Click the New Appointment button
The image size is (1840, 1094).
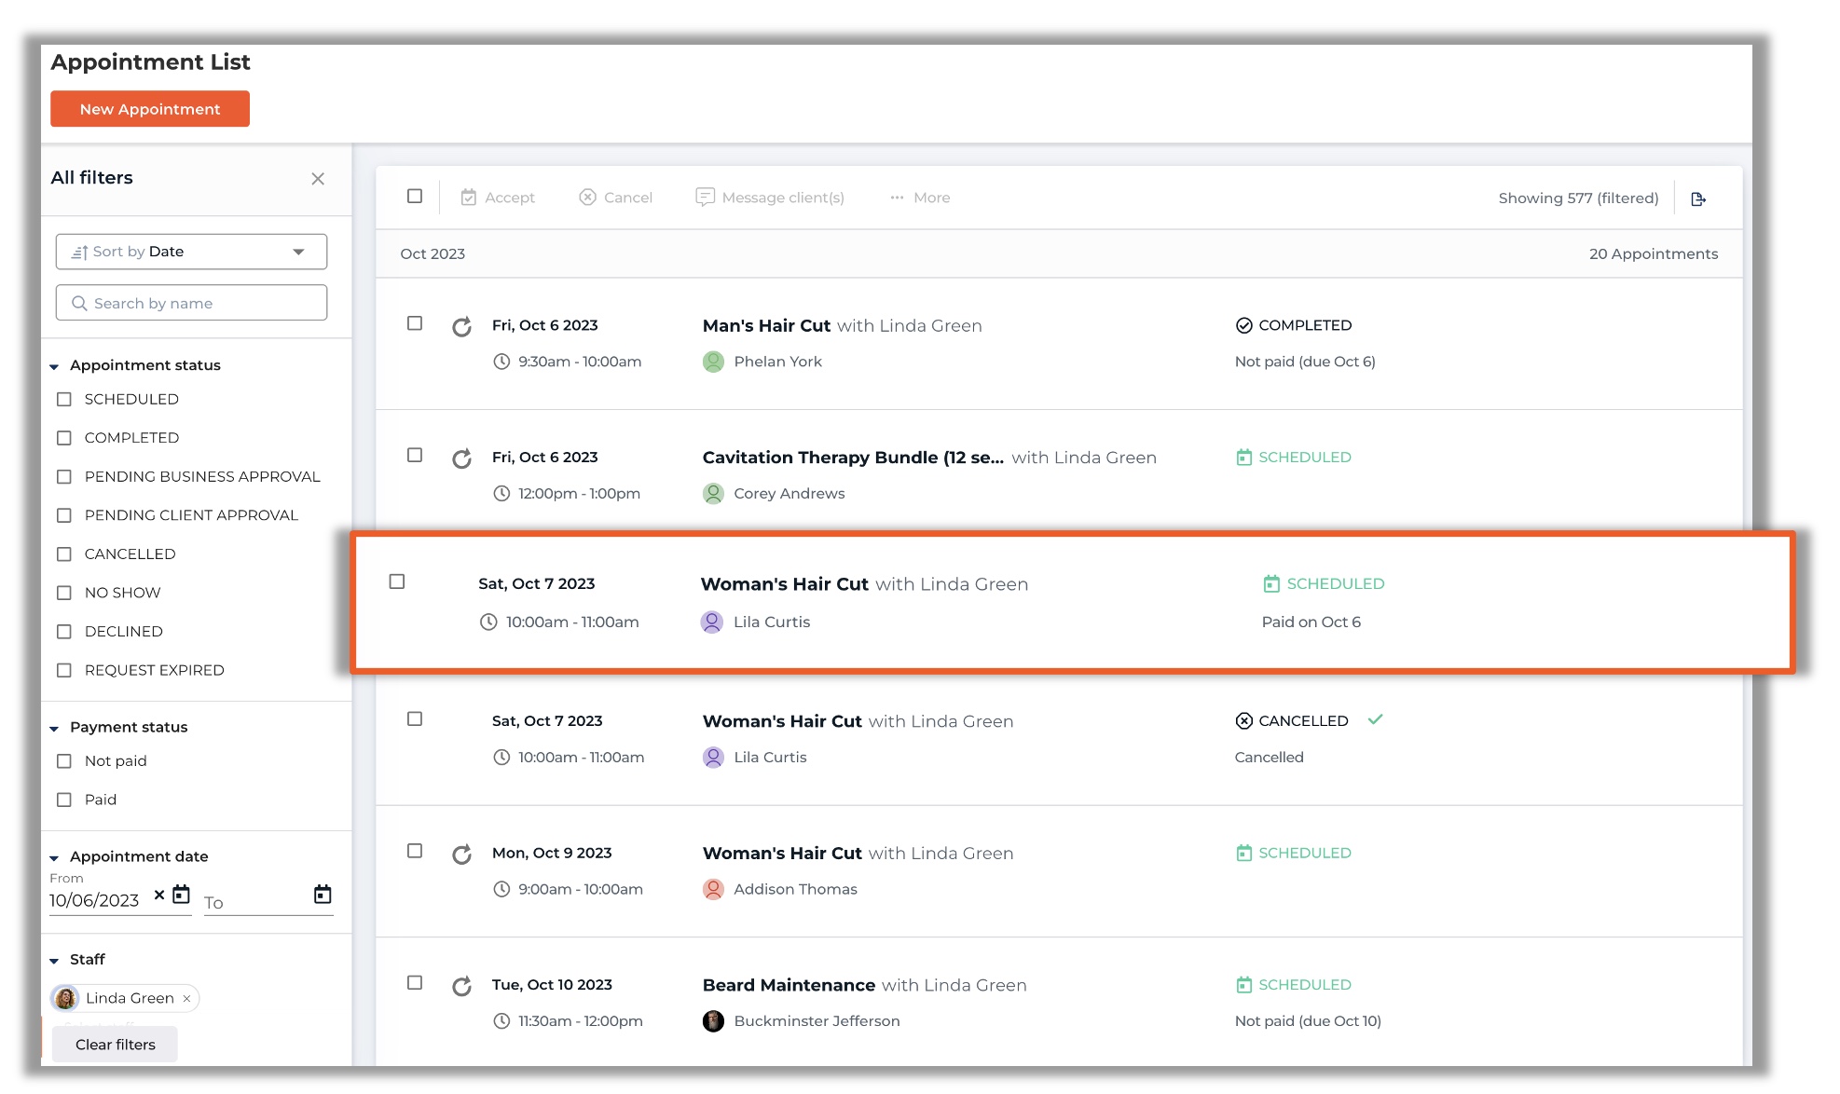(150, 109)
